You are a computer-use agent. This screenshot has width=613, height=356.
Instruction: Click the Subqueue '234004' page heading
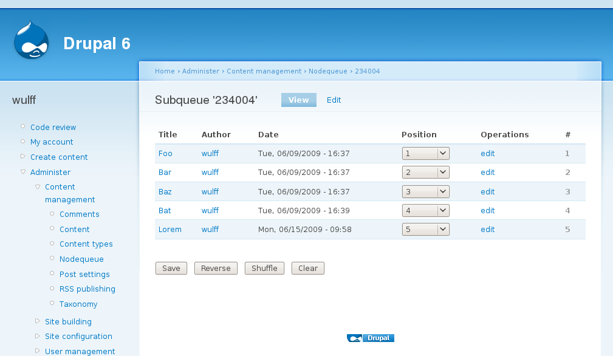coord(206,100)
